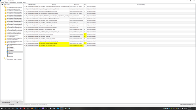The image size is (196, 110).
Task: Collapse the better_ai.pack root node
Action: point(1,5)
